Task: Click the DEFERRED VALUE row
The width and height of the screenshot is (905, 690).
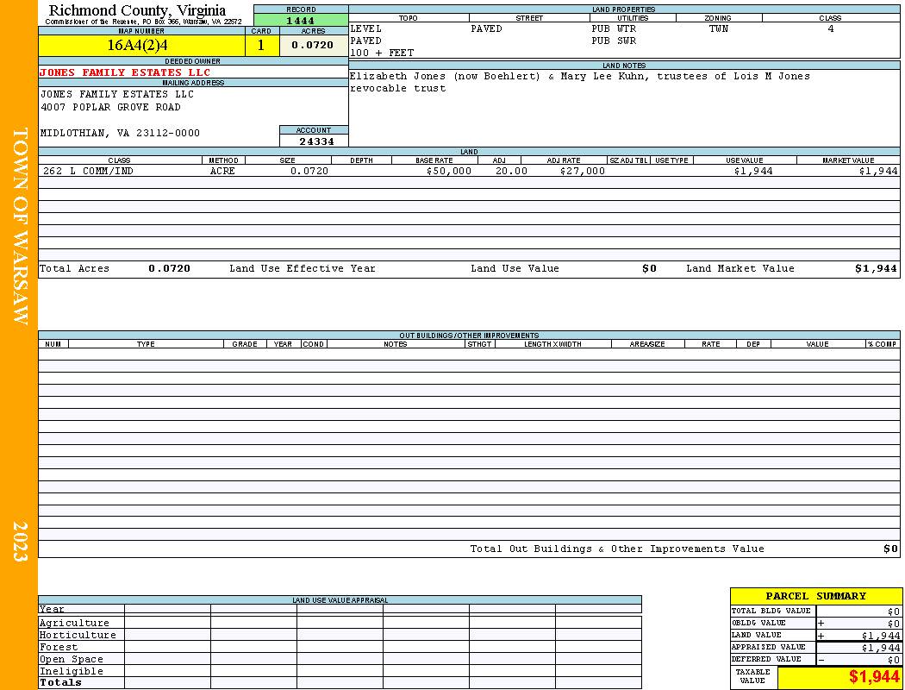Action: tap(815, 660)
